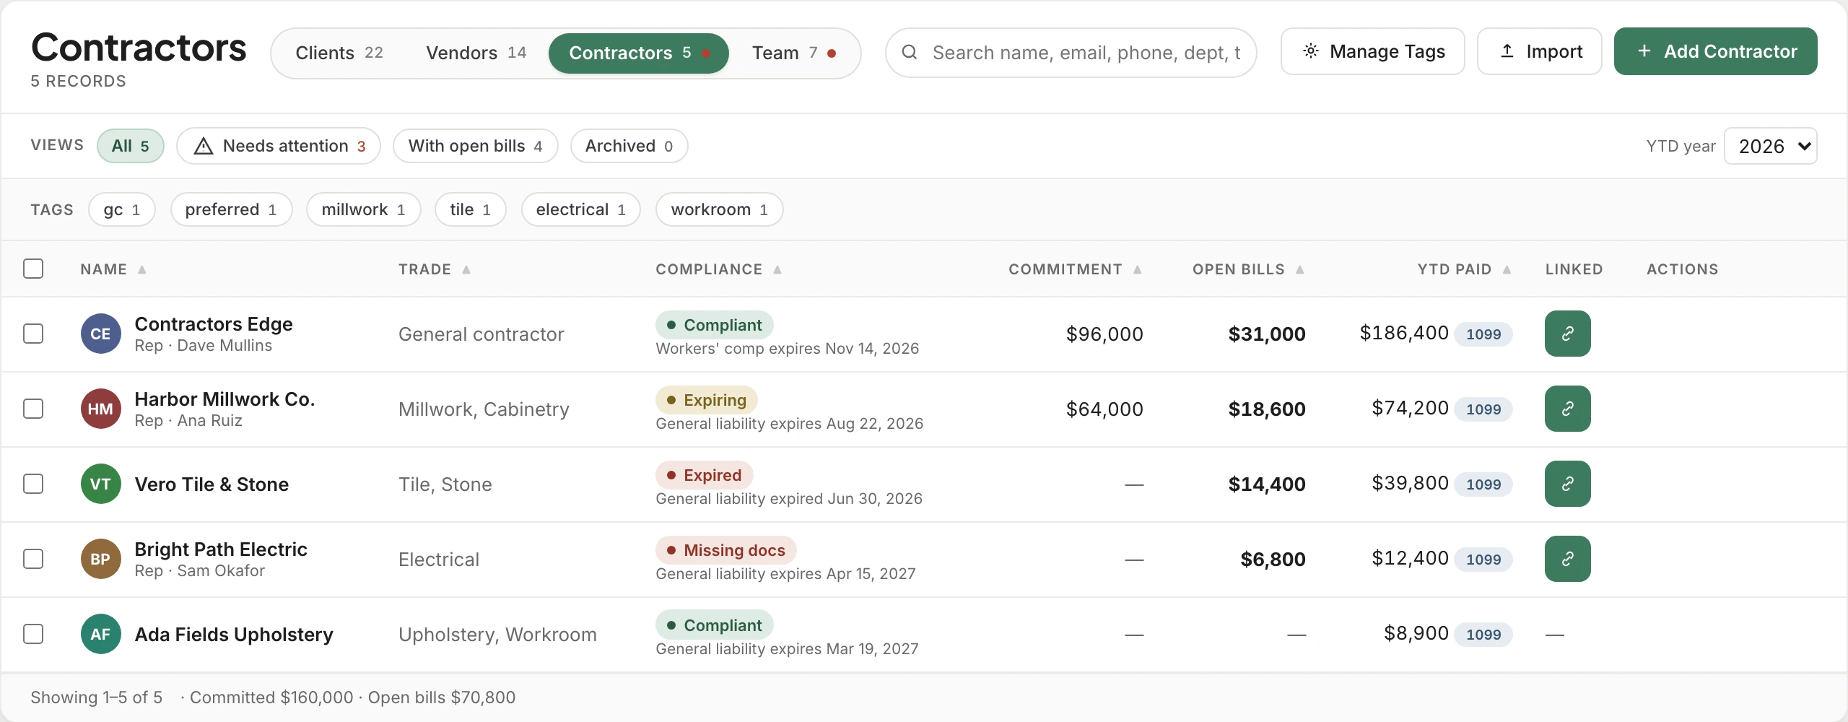Sort by the Commitment column
Viewport: 1848px width, 722px height.
[1075, 269]
